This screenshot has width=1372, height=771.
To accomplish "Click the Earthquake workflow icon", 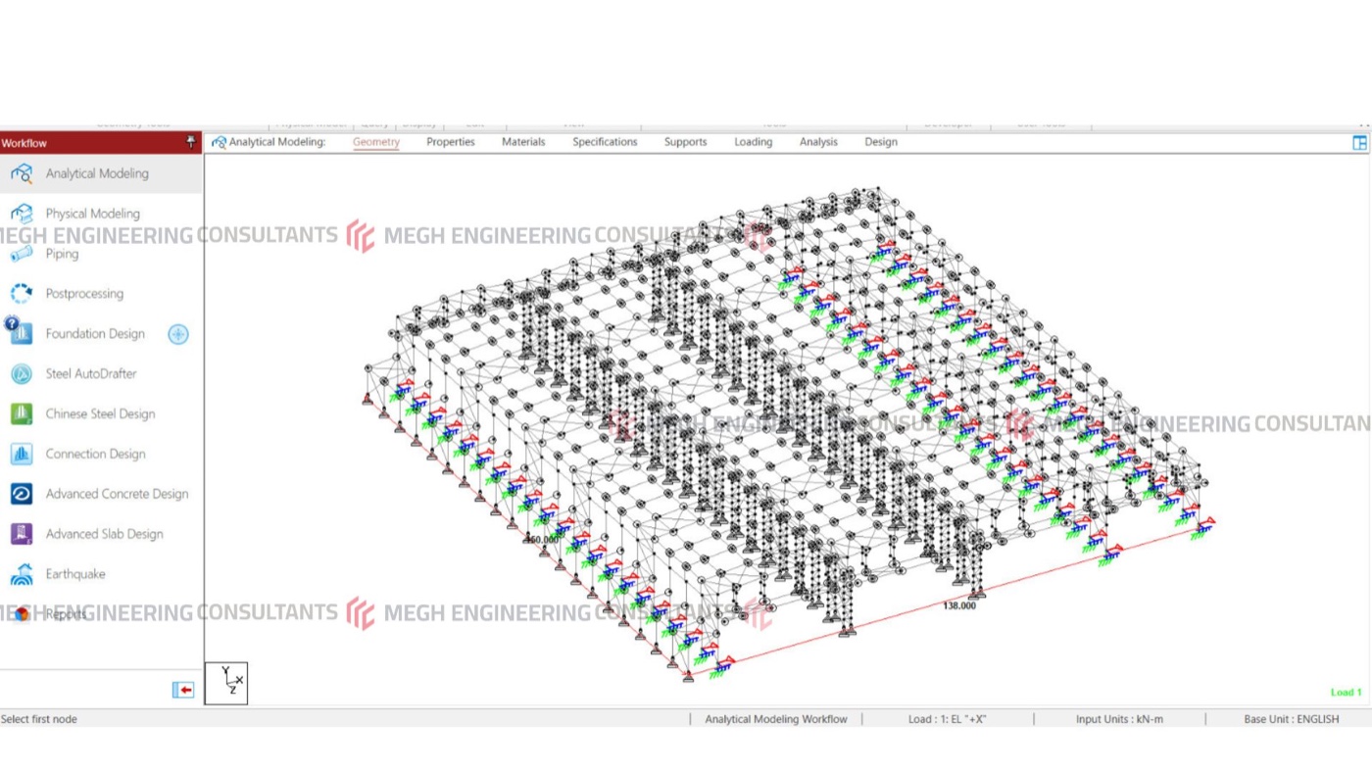I will point(22,575).
